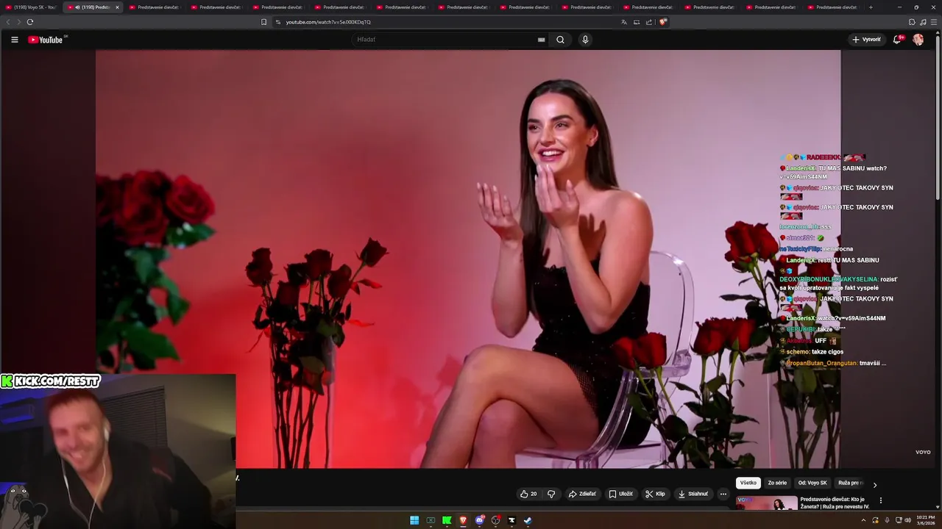Select the Od: Voyo SK filter chip

812,483
